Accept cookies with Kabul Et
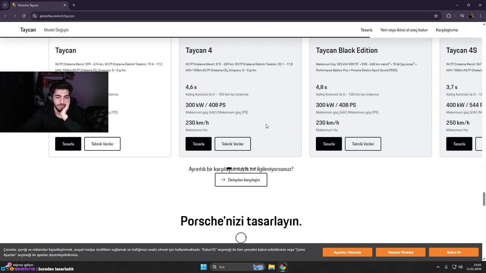This screenshot has width=486, height=273. point(454,252)
